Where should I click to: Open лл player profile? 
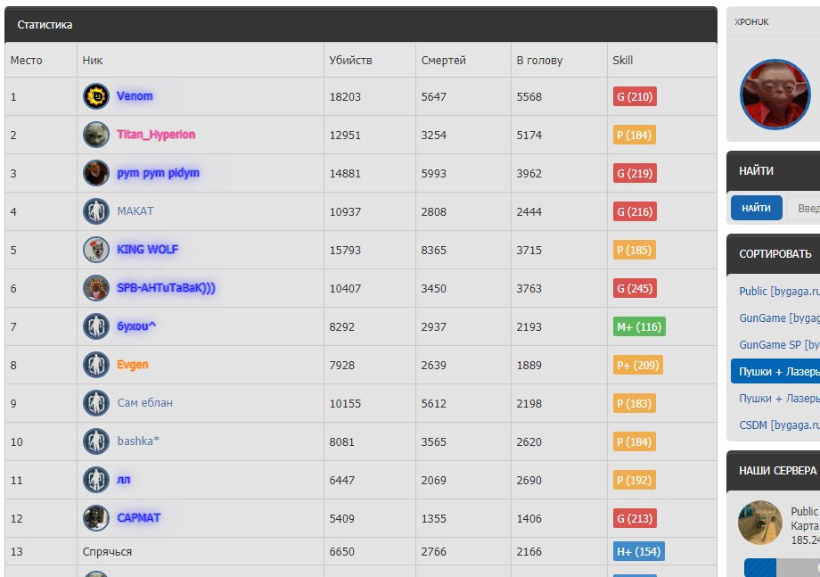coord(123,480)
